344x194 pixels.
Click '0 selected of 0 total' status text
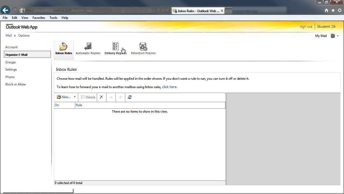coord(69,183)
